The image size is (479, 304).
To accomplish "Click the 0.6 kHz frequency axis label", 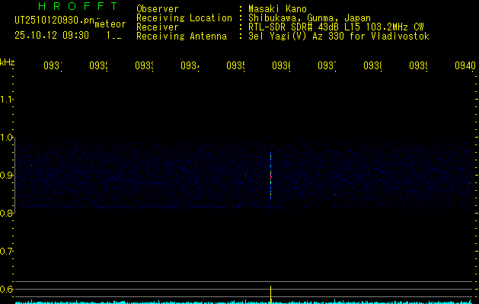I will pyautogui.click(x=6, y=289).
